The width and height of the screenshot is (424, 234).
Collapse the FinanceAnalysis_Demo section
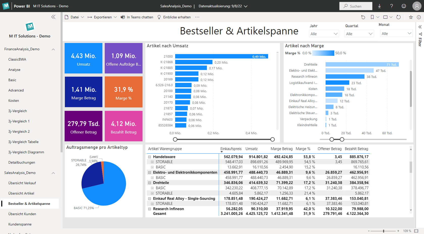[x=53, y=49]
